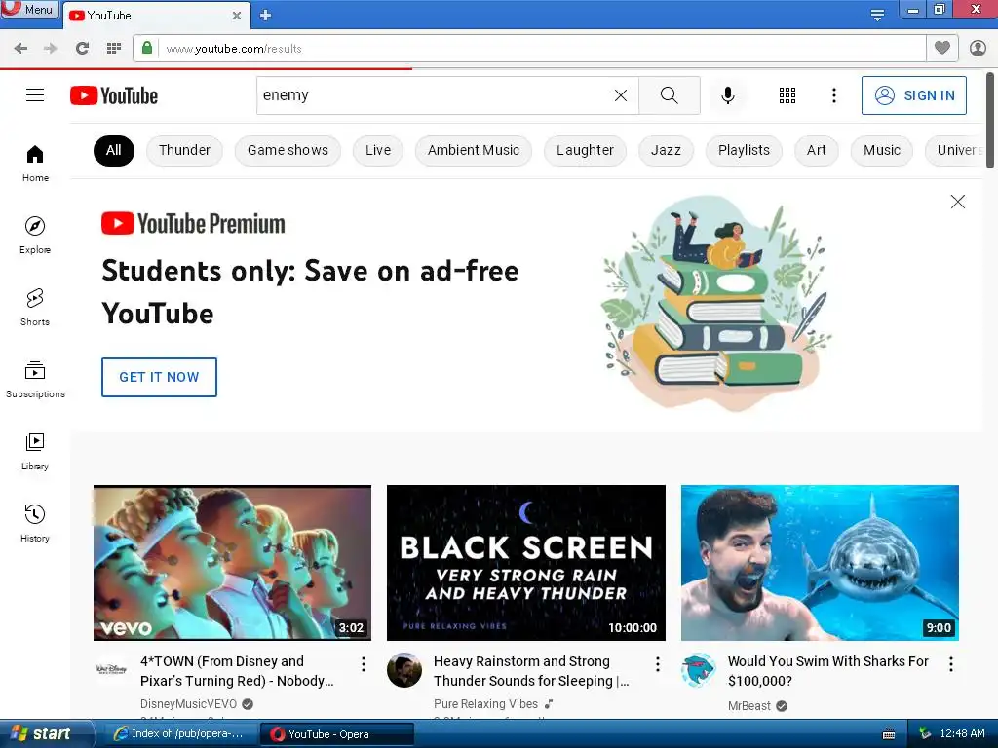The width and height of the screenshot is (998, 748).
Task: Close the YouTube browser tab
Action: click(x=237, y=16)
